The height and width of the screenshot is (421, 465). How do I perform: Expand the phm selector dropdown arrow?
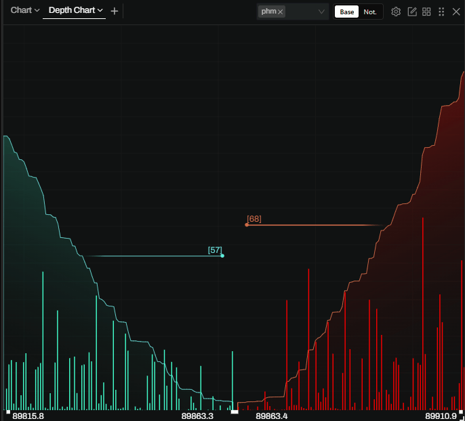[321, 12]
